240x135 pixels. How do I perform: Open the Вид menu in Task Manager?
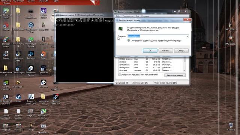[x=137, y=16]
